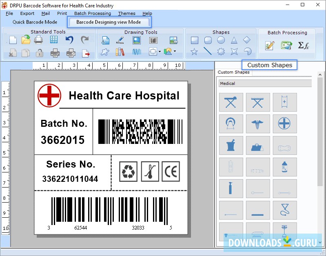Open the Medical category dropdown
Viewport: 326px width, 256px height.
[265, 83]
